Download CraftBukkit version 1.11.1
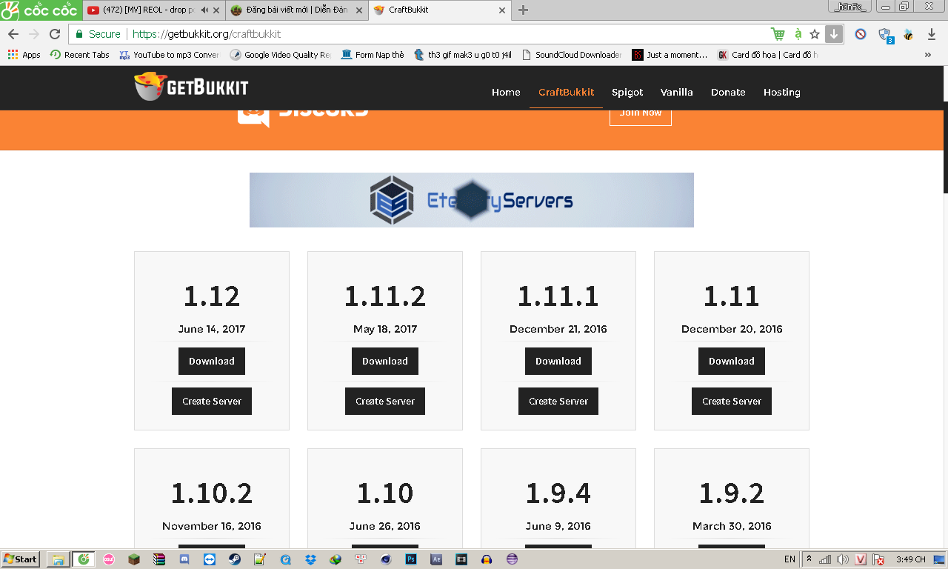 (x=558, y=361)
